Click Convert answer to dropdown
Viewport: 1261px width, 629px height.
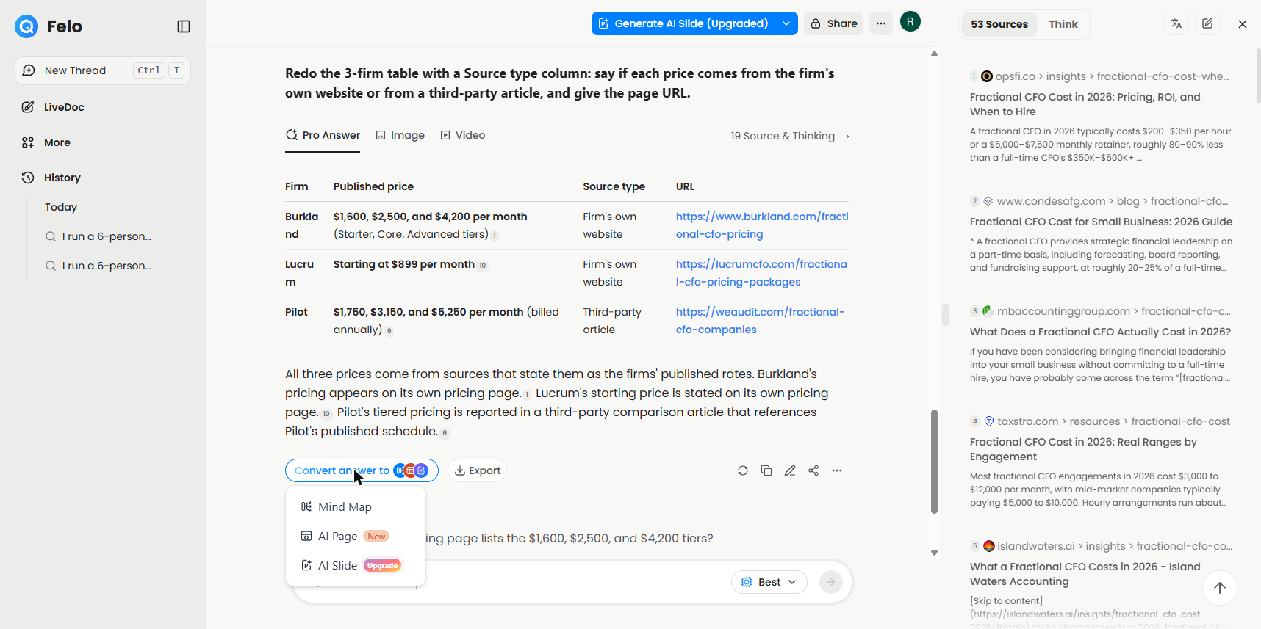click(x=362, y=470)
